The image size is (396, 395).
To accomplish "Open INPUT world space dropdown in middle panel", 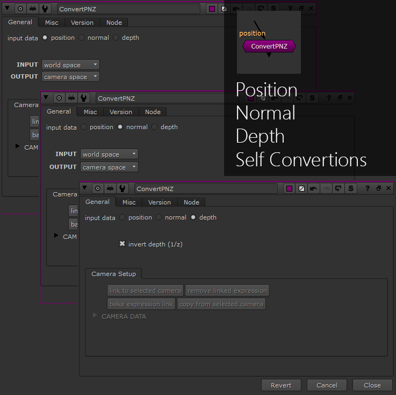I will coord(109,154).
